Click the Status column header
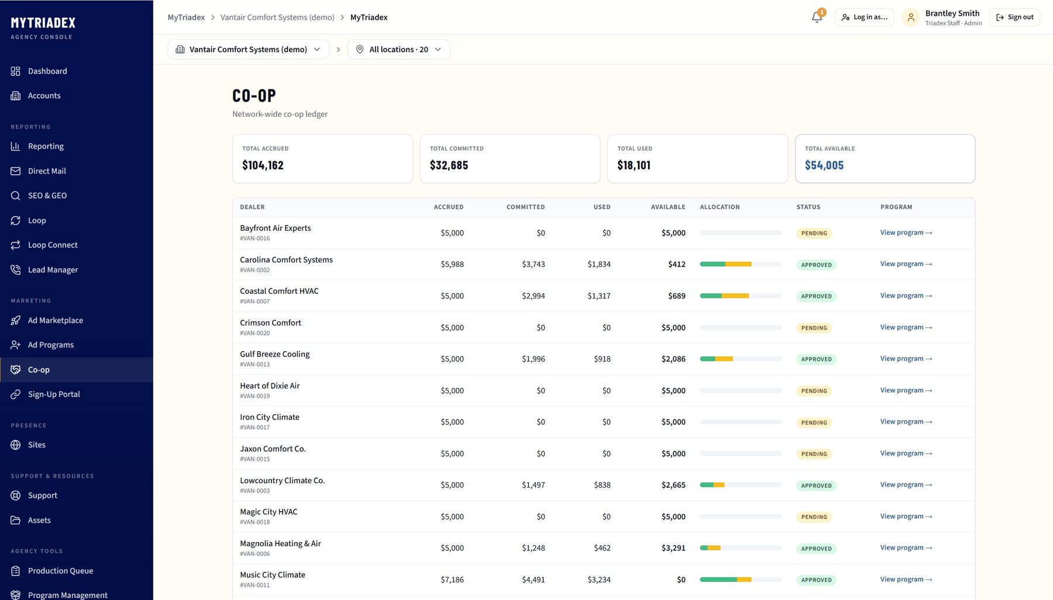This screenshot has height=600, width=1053. [x=808, y=207]
